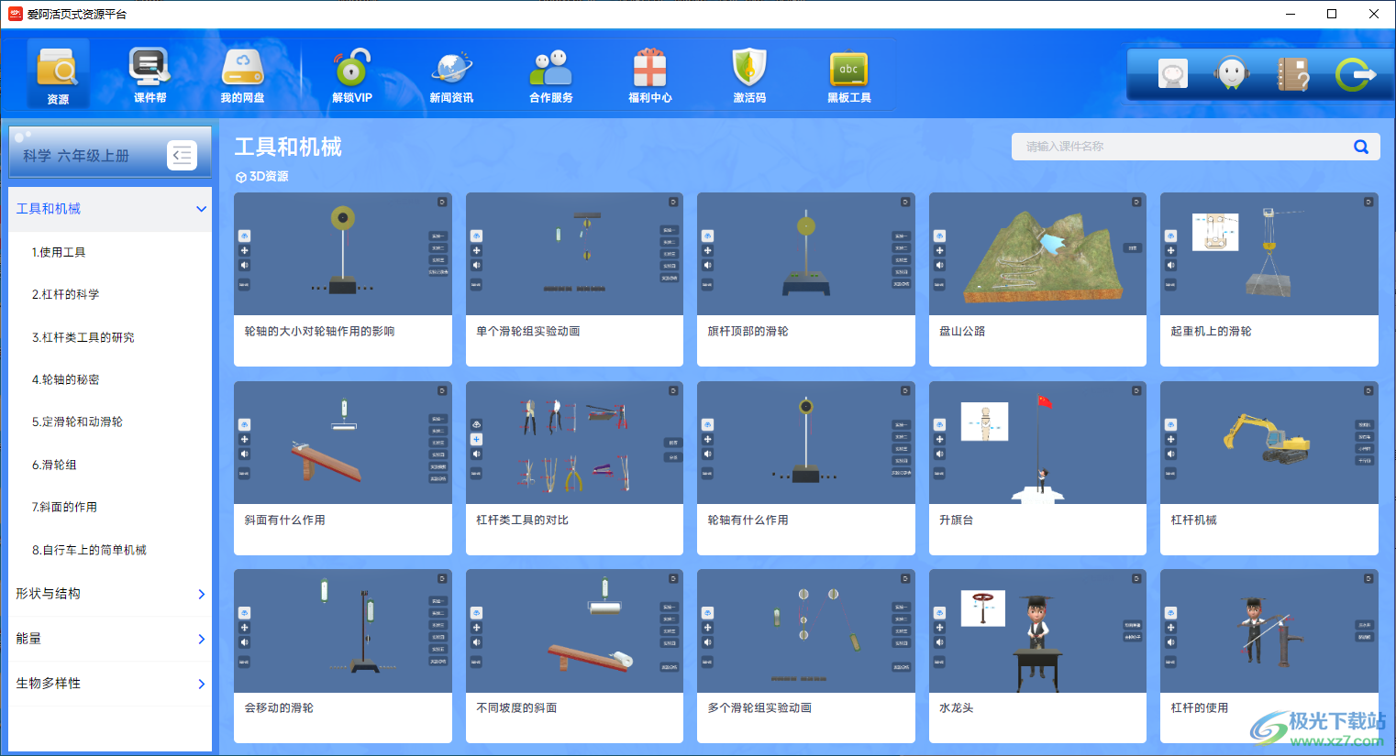Open 合作服务 cooperation services
Image resolution: width=1396 pixels, height=756 pixels.
(x=550, y=73)
